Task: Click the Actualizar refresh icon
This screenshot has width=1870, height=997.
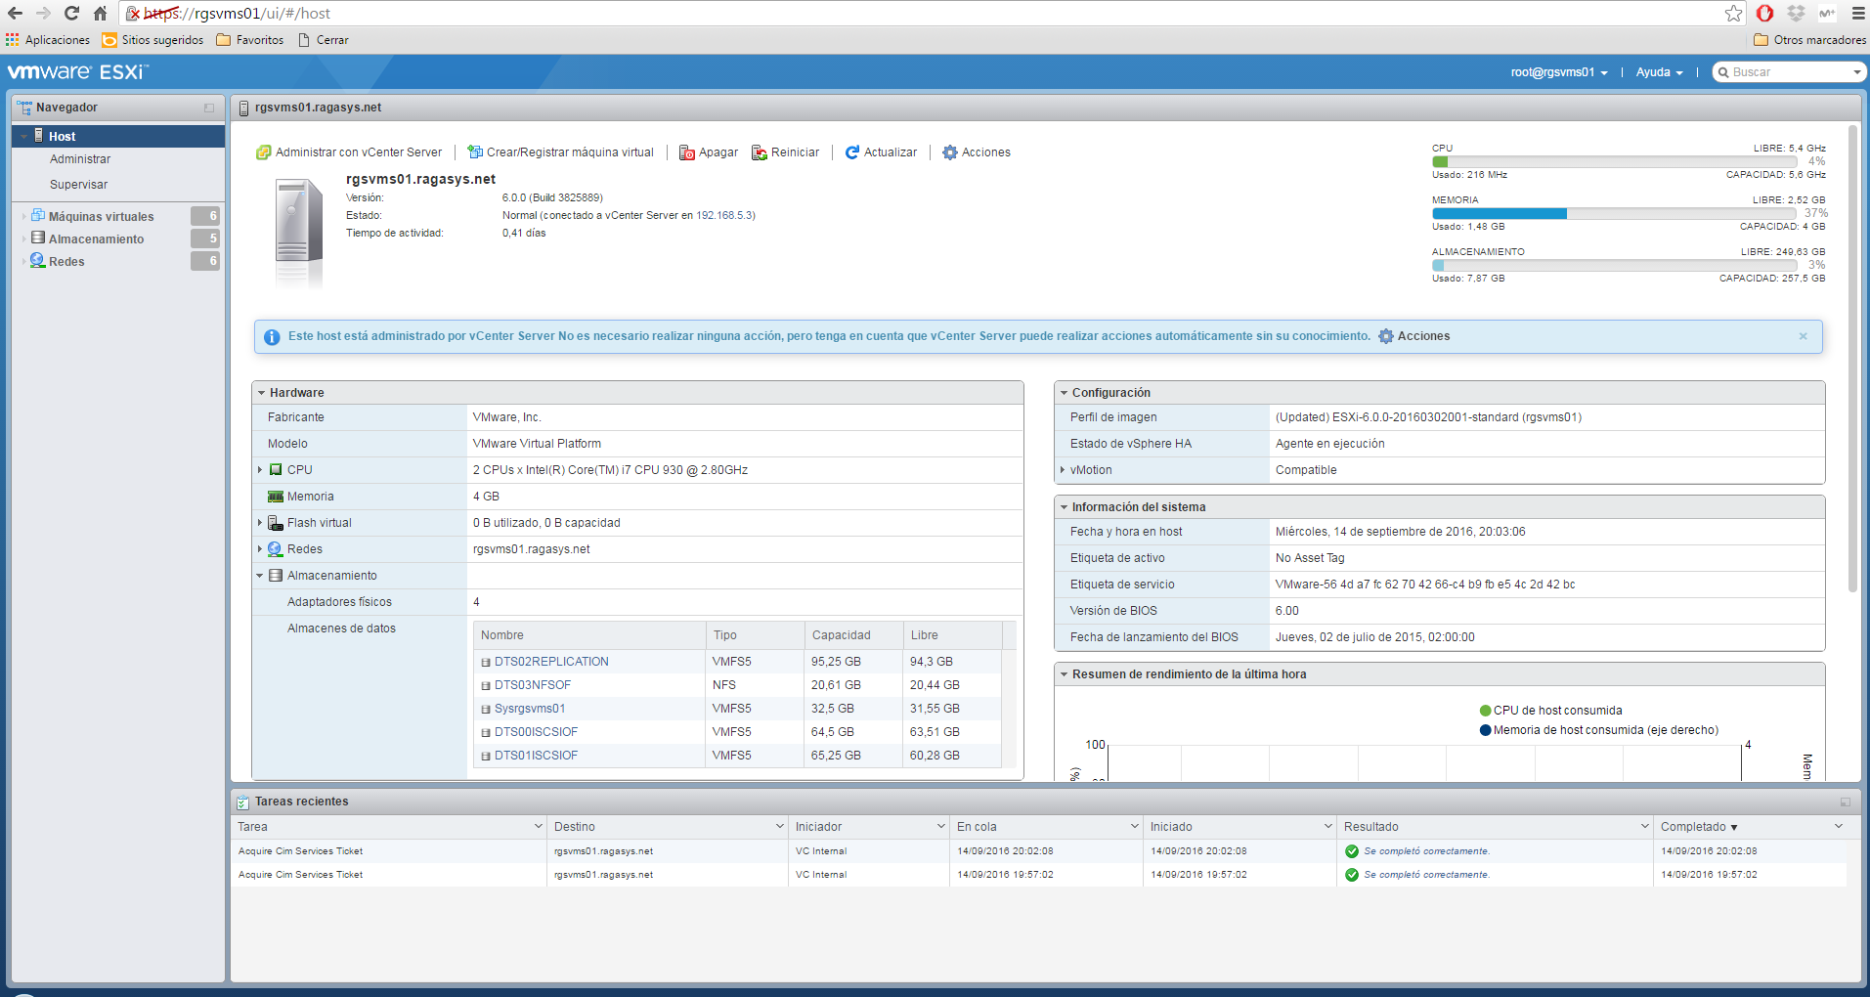Action: [x=852, y=152]
